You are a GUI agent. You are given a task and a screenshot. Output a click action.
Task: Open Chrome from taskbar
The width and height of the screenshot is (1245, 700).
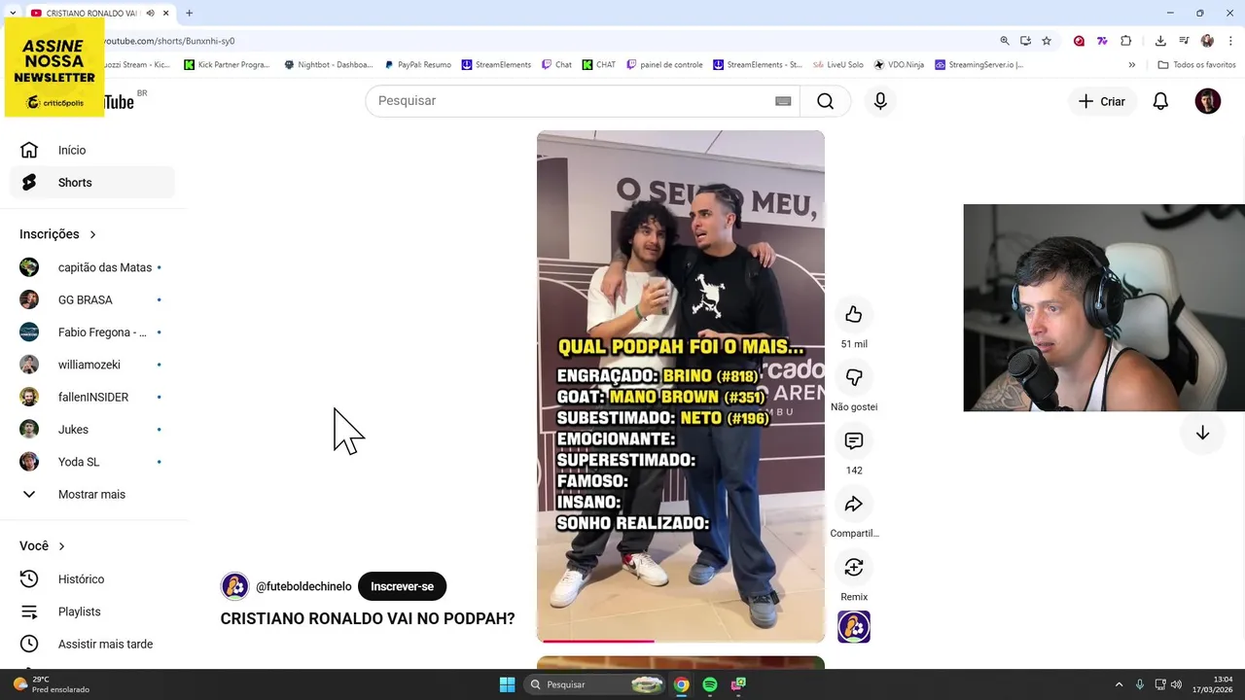[682, 684]
